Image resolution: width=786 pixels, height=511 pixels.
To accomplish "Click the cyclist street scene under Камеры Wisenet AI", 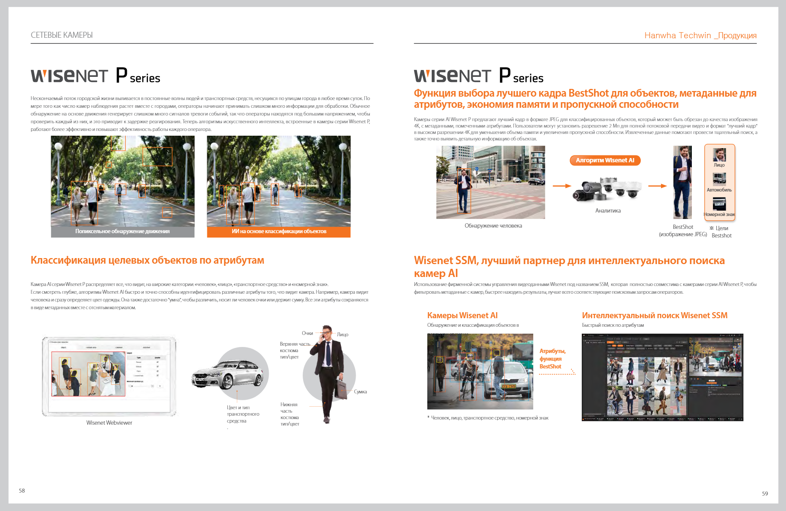I will 480,371.
